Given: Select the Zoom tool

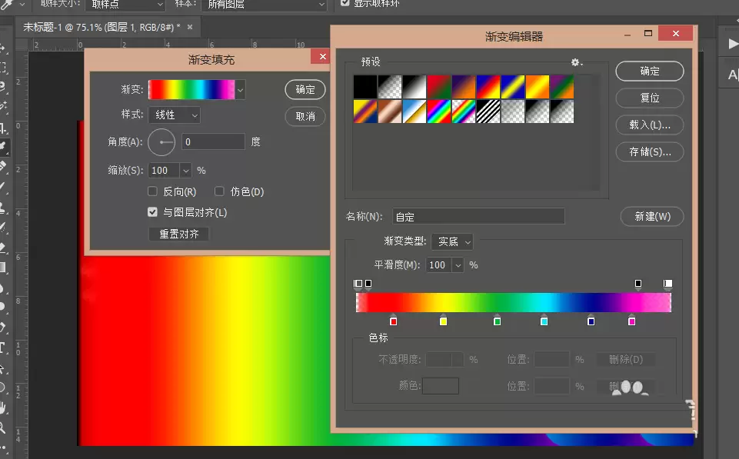Looking at the screenshot, I should pos(3,428).
